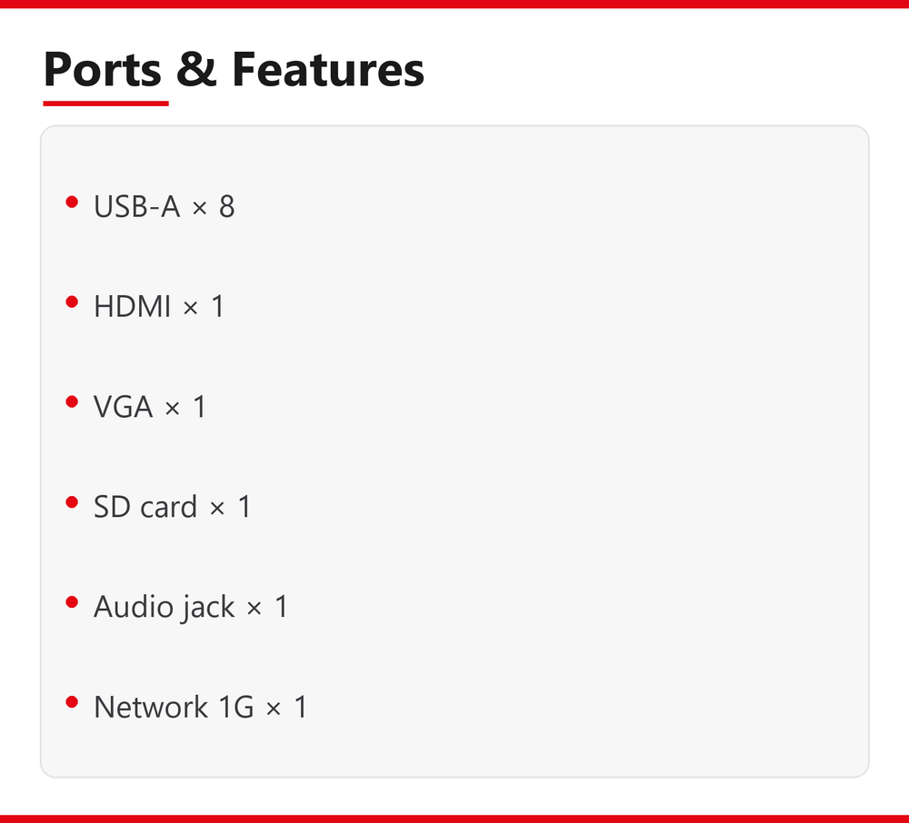The height and width of the screenshot is (823, 909).
Task: Click the number 8 after USB-A
Action: coord(226,206)
